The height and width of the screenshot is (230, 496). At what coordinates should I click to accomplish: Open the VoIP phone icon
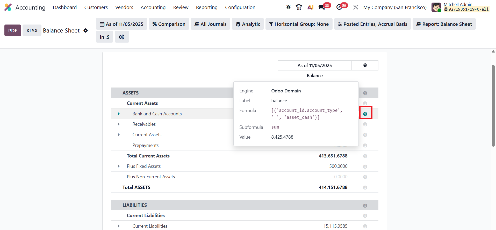299,7
